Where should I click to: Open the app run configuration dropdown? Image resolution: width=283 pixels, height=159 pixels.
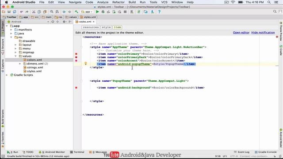87,12
